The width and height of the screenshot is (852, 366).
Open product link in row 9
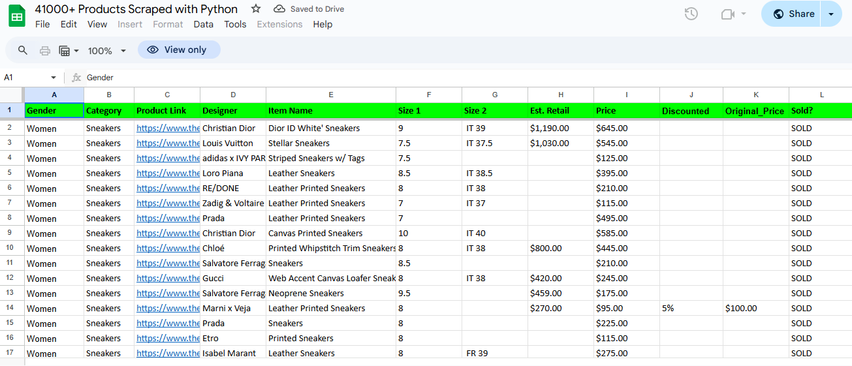tap(168, 233)
